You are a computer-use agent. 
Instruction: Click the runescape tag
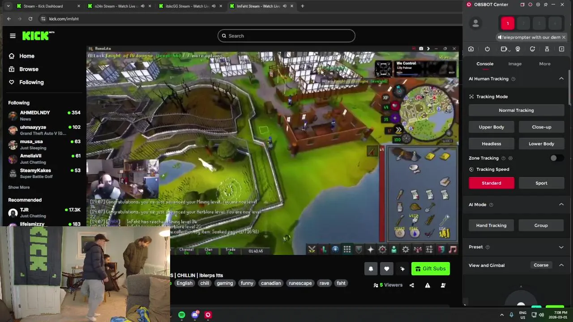300,283
